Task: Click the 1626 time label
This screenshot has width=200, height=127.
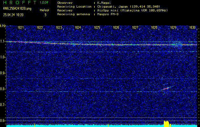Action: (116, 28)
